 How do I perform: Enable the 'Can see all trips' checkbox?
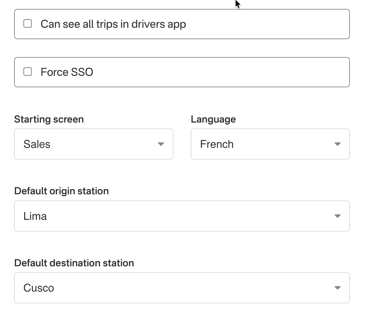click(28, 24)
